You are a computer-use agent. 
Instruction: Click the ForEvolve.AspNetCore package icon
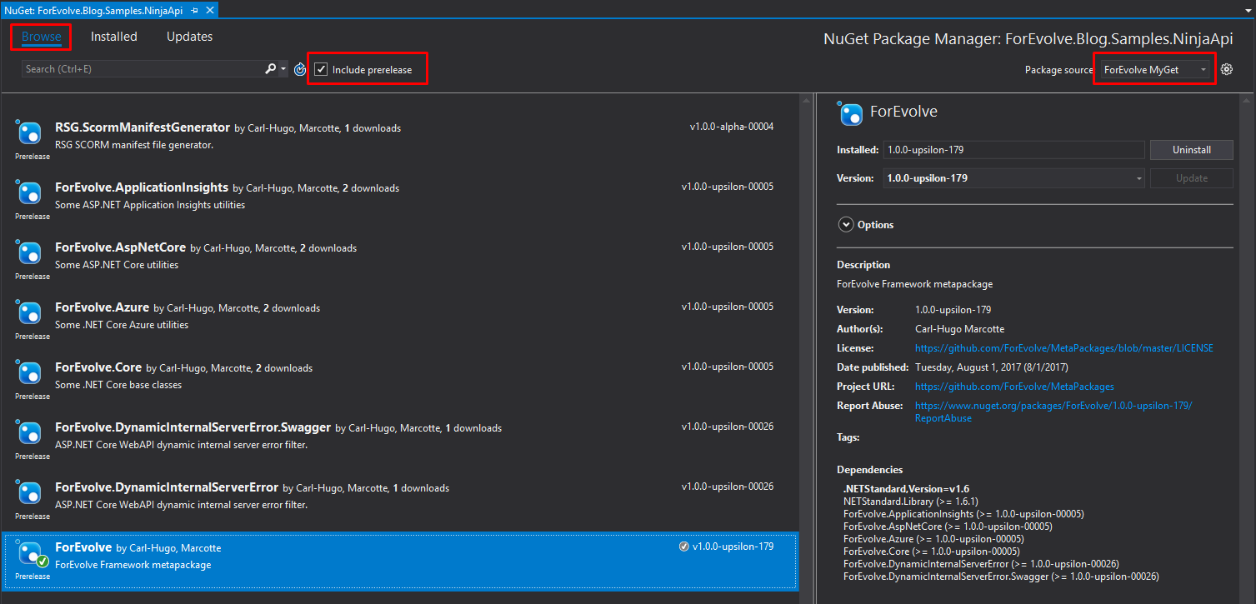point(30,252)
